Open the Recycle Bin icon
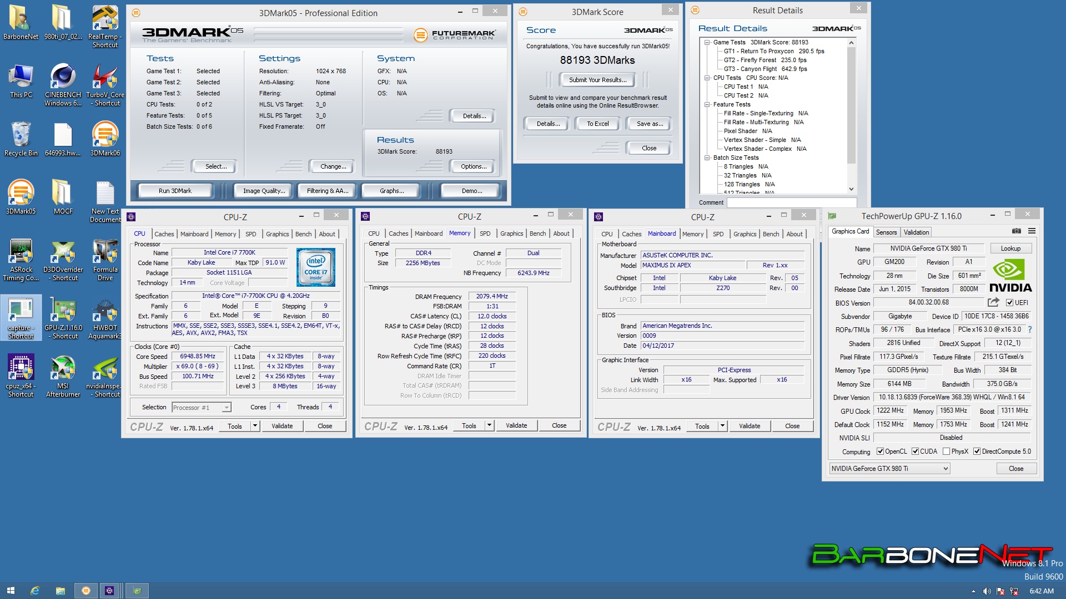Image resolution: width=1066 pixels, height=599 pixels. pos(21,139)
